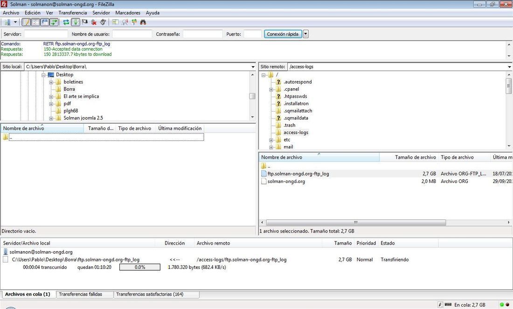Open directory listing filters dialog icon

point(116,22)
